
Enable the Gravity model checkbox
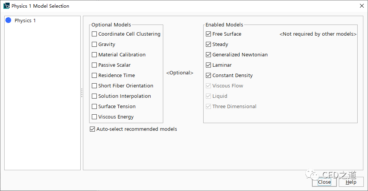click(x=94, y=44)
